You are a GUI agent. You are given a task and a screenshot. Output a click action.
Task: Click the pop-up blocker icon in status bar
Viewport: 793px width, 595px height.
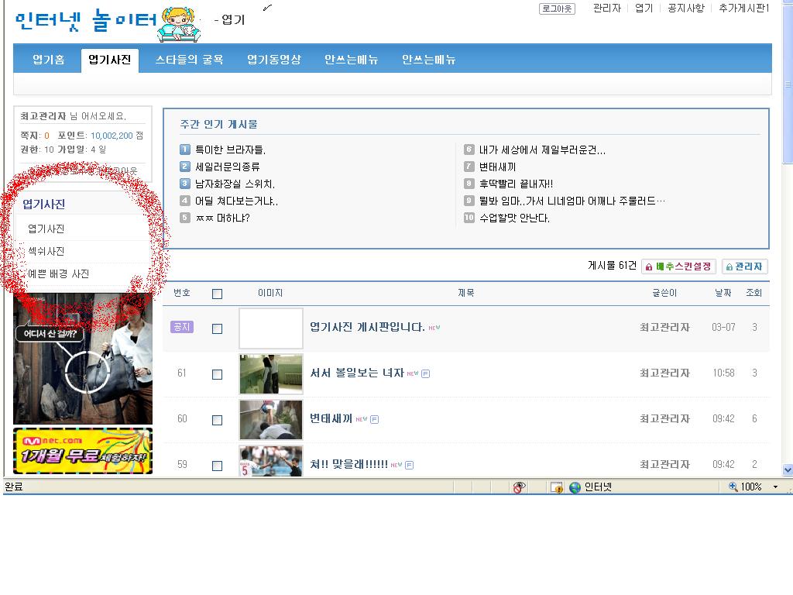click(x=556, y=487)
